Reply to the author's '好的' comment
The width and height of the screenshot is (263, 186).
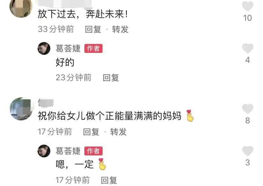click(x=111, y=78)
